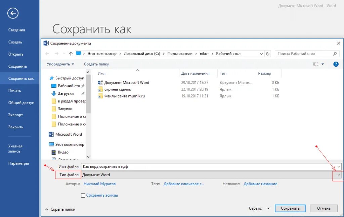This screenshot has width=344, height=217.
Task: Click the blue help question icon
Action: coord(336,64)
